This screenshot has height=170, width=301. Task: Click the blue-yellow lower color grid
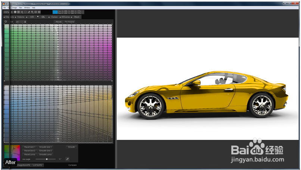[x=58, y=114]
